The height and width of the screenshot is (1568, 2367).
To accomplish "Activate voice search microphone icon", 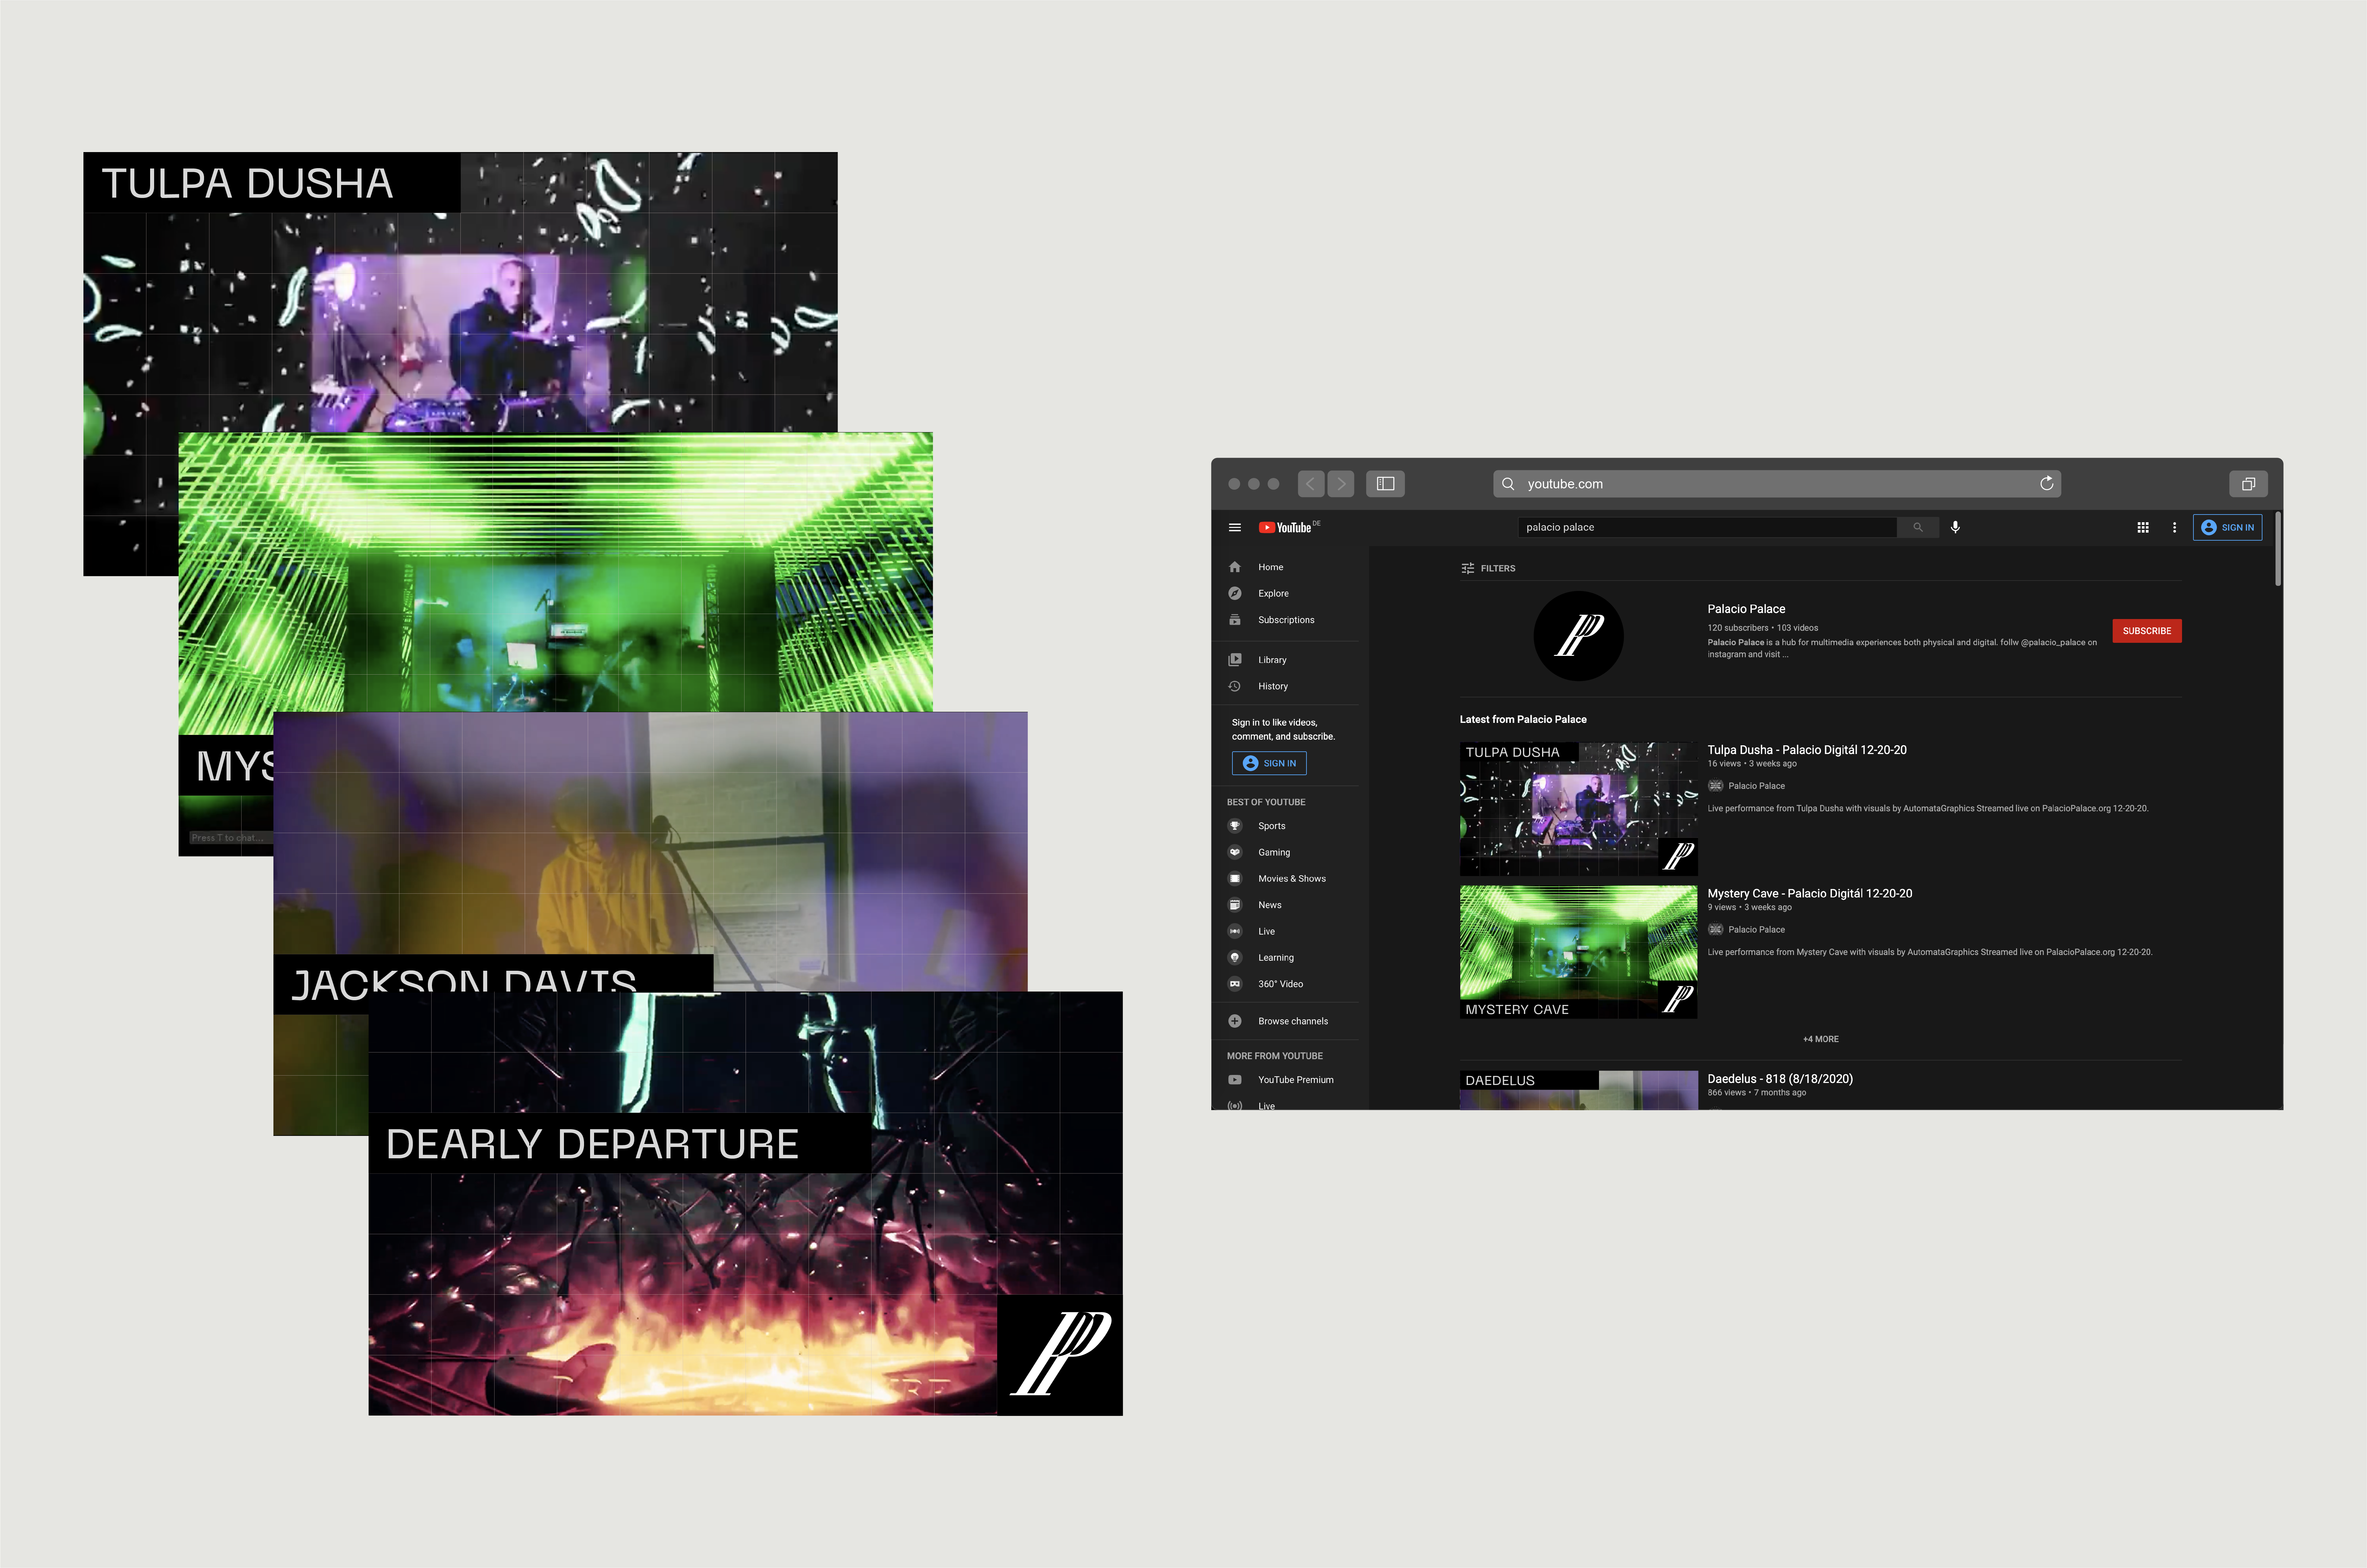I will point(1955,527).
